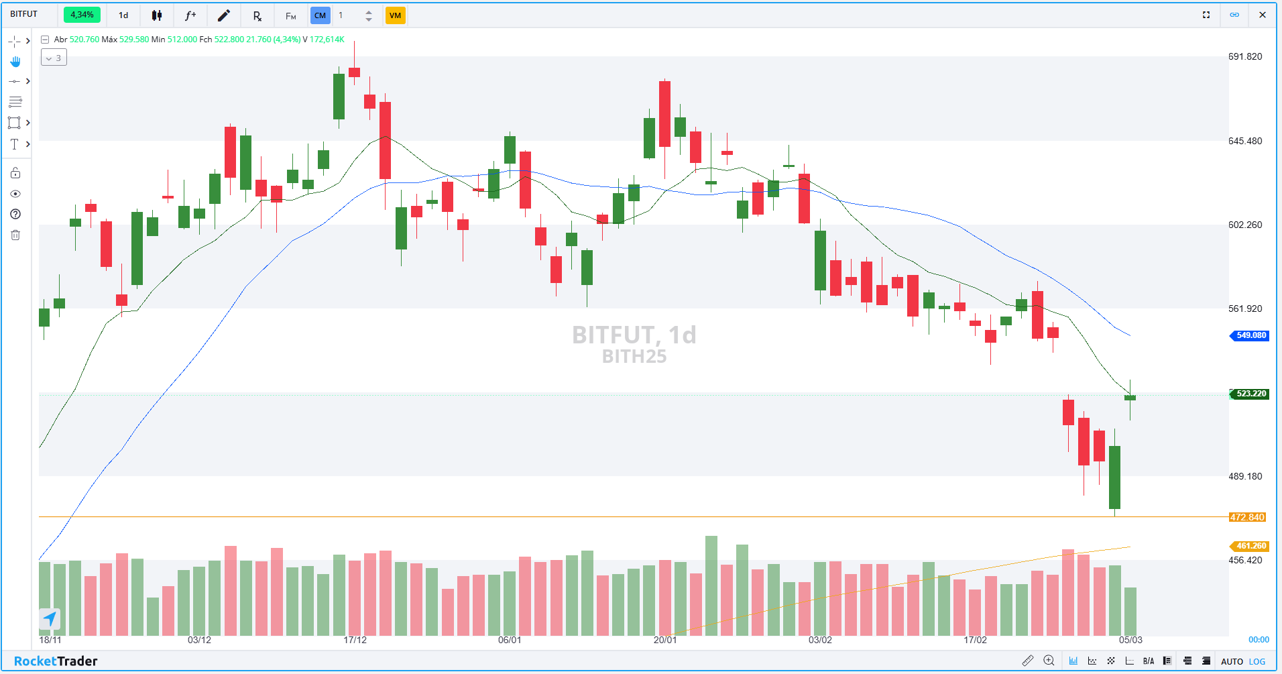Click the green 523.220 price tag

pyautogui.click(x=1250, y=394)
